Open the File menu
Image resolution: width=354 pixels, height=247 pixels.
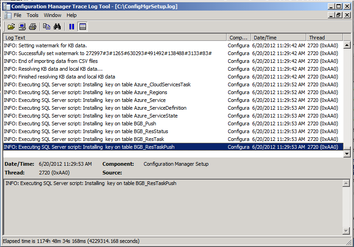(17, 15)
